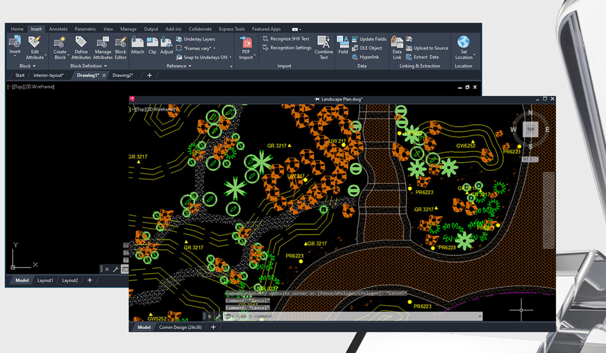The width and height of the screenshot is (606, 353).
Task: Open the Block Editor
Action: [x=121, y=42]
